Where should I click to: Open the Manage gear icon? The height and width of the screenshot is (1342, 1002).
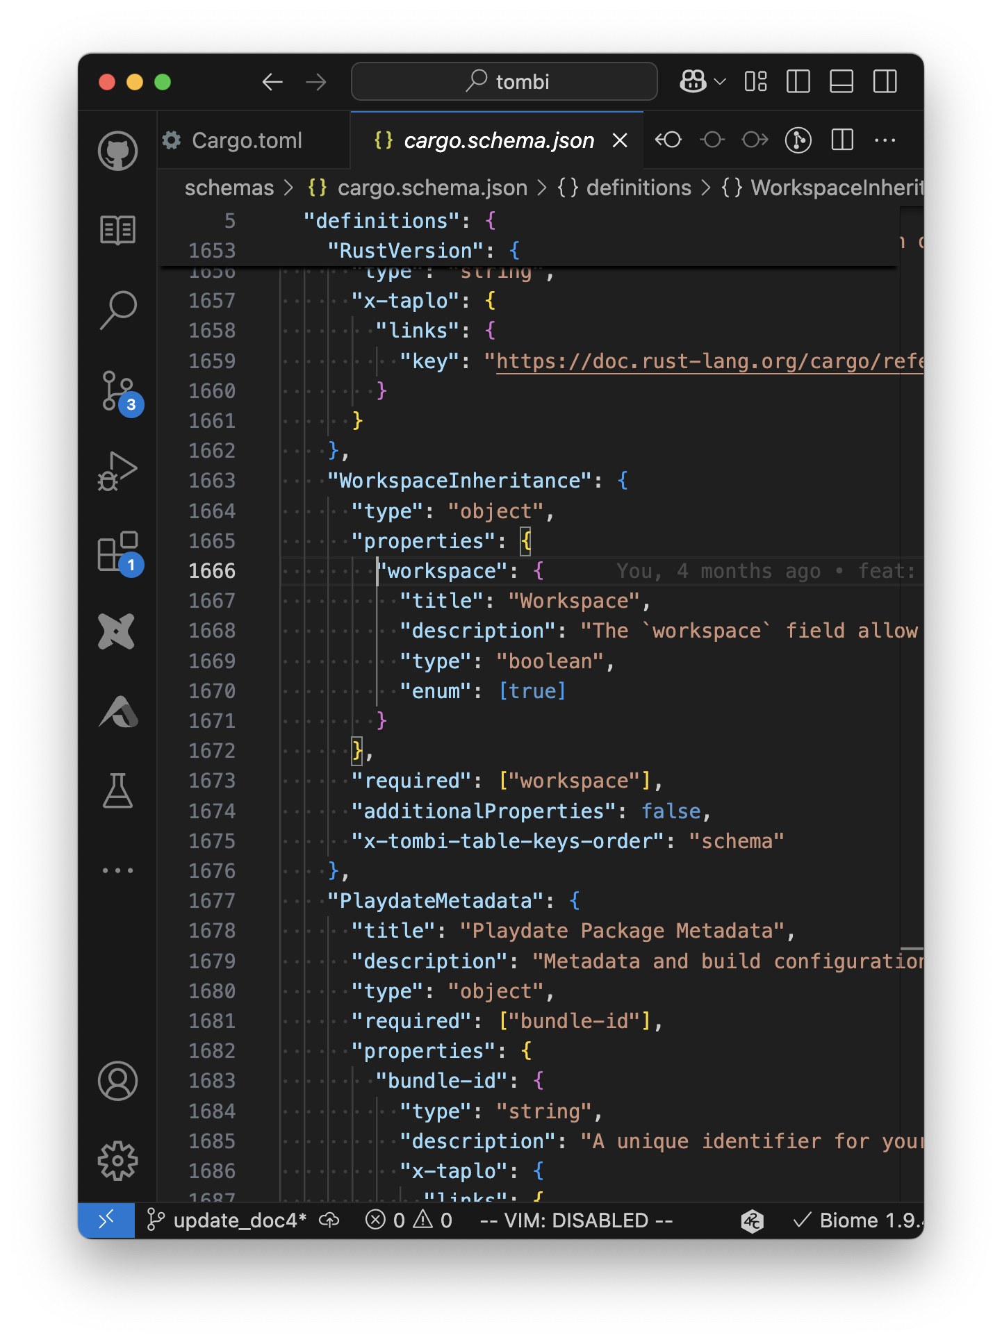[x=117, y=1161]
